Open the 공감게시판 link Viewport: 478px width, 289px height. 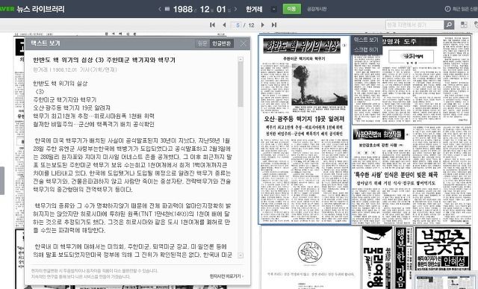click(x=317, y=9)
